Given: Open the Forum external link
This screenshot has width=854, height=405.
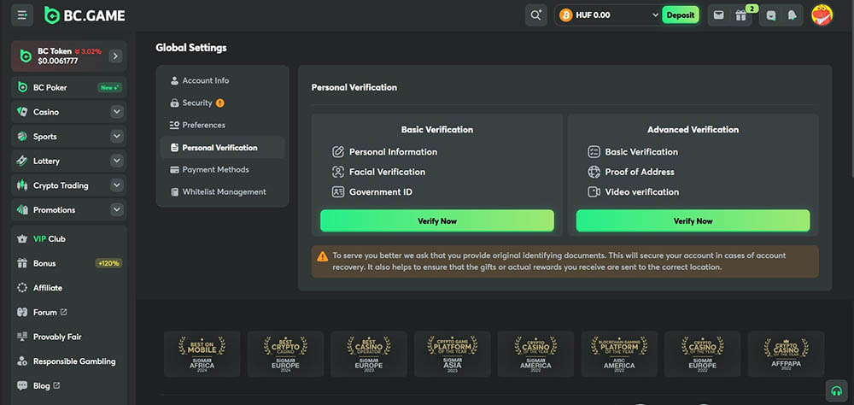Looking at the screenshot, I should point(50,313).
